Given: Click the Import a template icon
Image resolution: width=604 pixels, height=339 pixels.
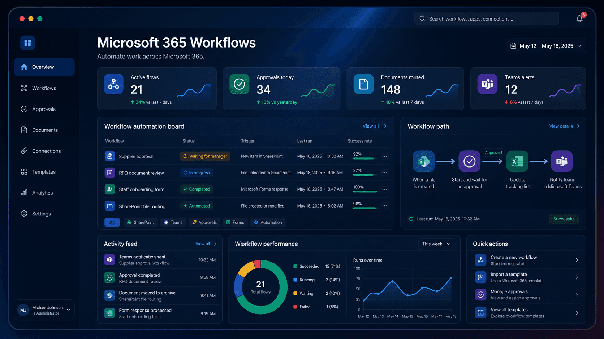Looking at the screenshot, I should click(x=480, y=277).
